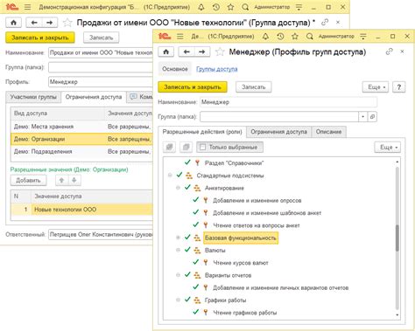Navigate back in Менеджер profile window
Image resolution: width=415 pixels, height=331 pixels.
pyautogui.click(x=186, y=52)
